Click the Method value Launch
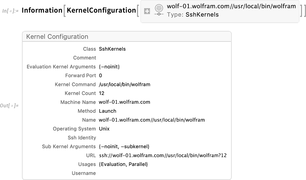The height and width of the screenshot is (180, 306). 108,111
